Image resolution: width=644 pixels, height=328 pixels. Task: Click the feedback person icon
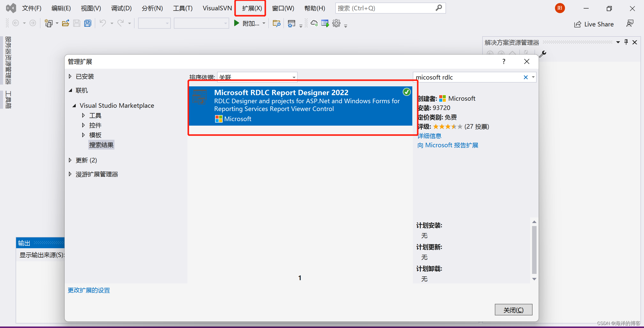coord(630,24)
